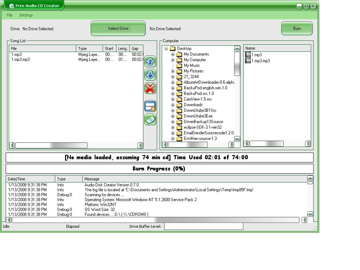
Task: Click the Time Used 02:01 of 74:00 bar
Action: pos(159,157)
